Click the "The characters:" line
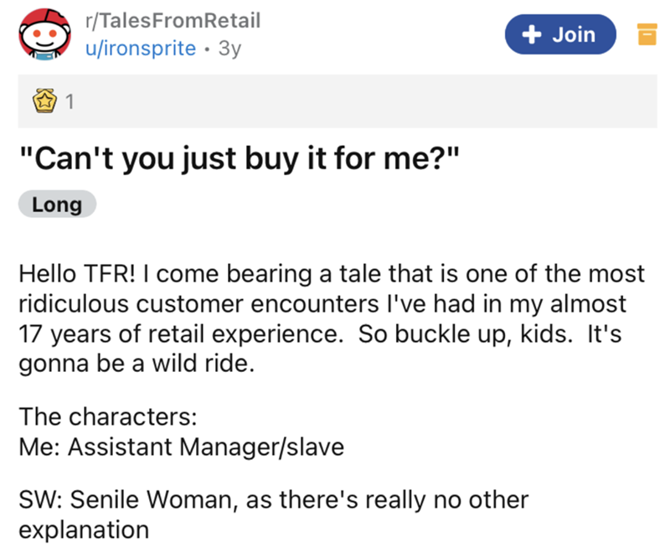 tap(93, 415)
